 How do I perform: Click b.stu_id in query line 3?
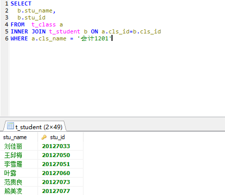pyautogui.click(x=31, y=17)
